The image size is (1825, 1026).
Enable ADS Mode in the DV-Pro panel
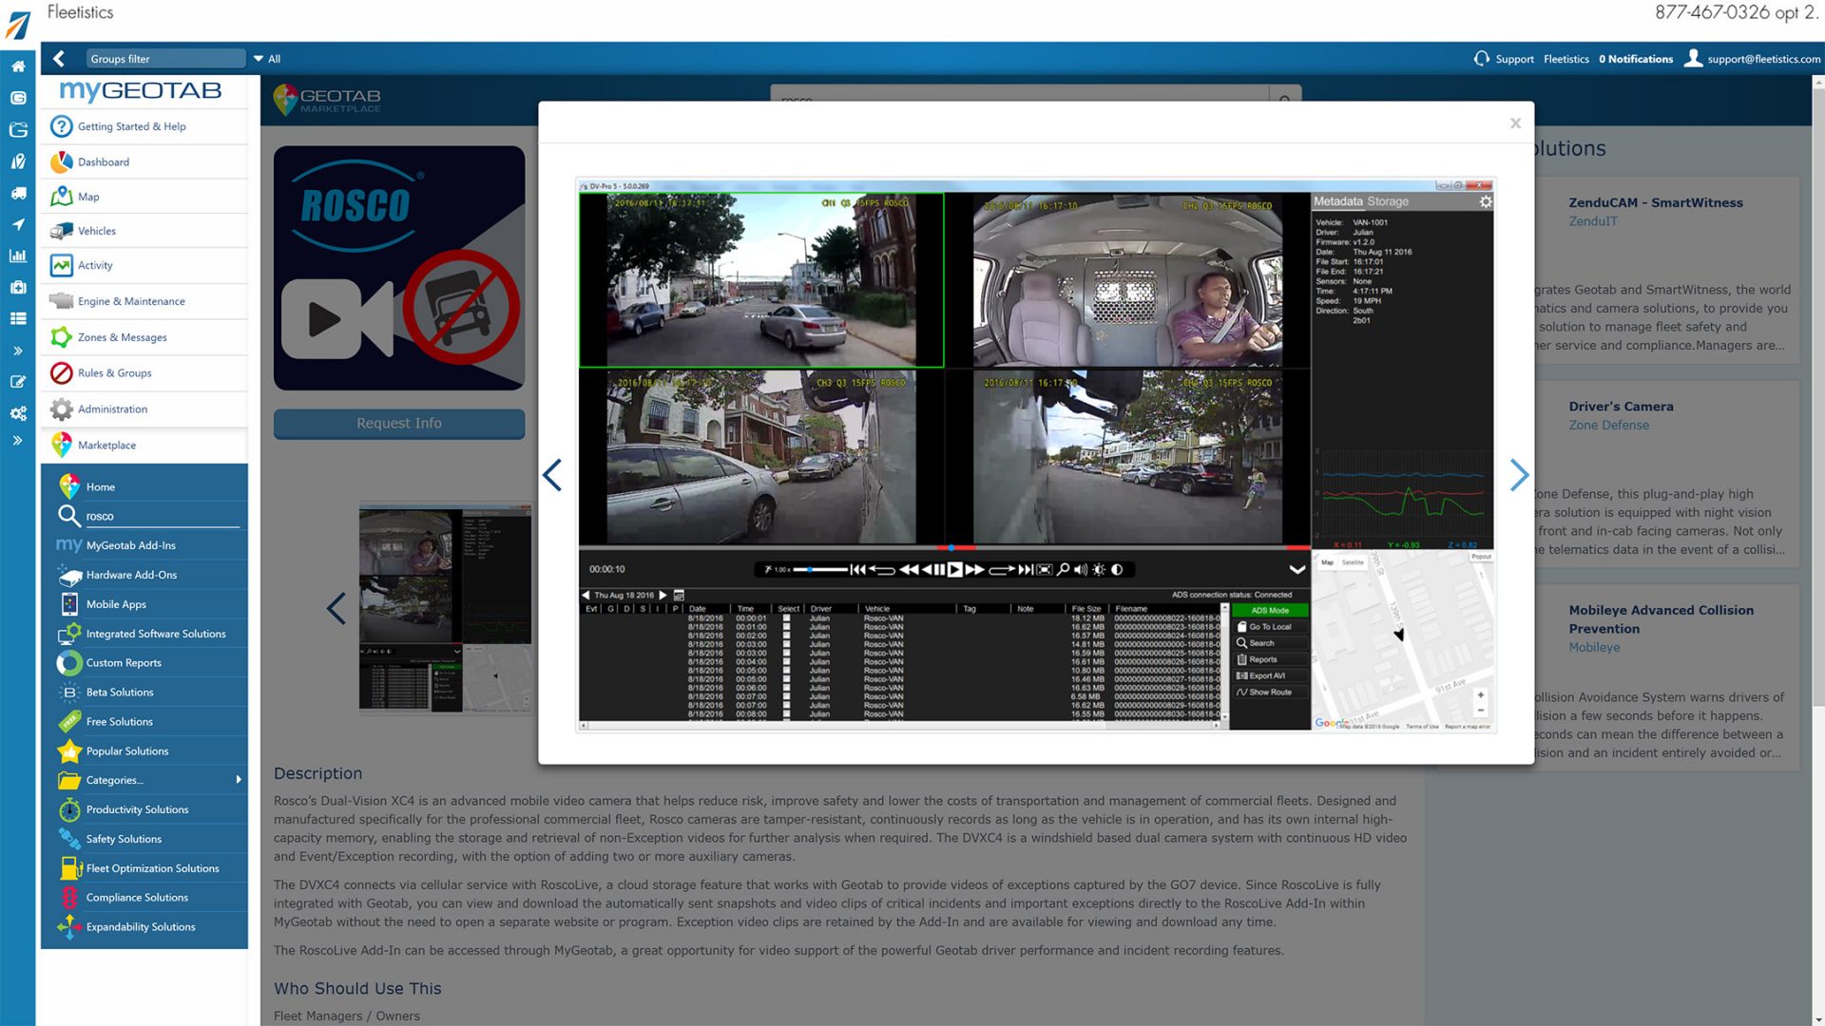point(1269,611)
